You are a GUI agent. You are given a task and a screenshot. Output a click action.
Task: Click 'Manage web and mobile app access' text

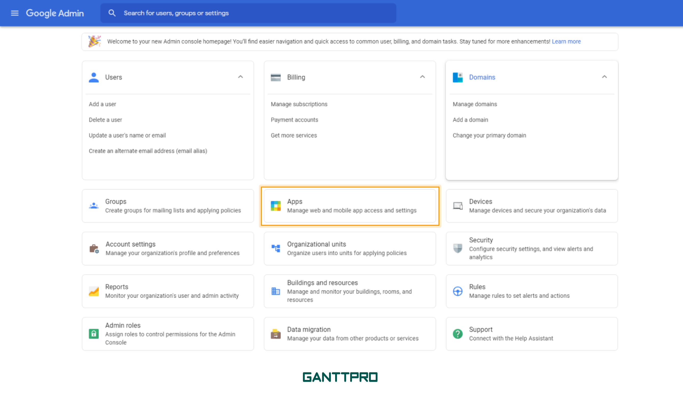click(x=352, y=210)
